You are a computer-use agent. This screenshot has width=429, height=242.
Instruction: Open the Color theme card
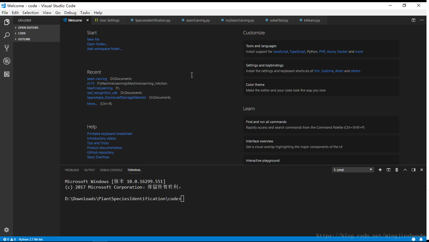pyautogui.click(x=321, y=87)
